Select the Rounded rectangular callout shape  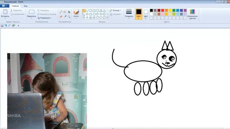(97, 18)
